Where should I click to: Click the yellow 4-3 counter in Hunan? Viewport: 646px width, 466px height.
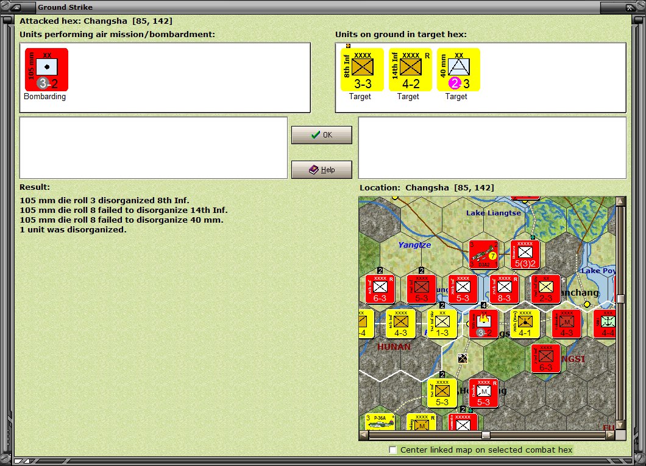(400, 324)
